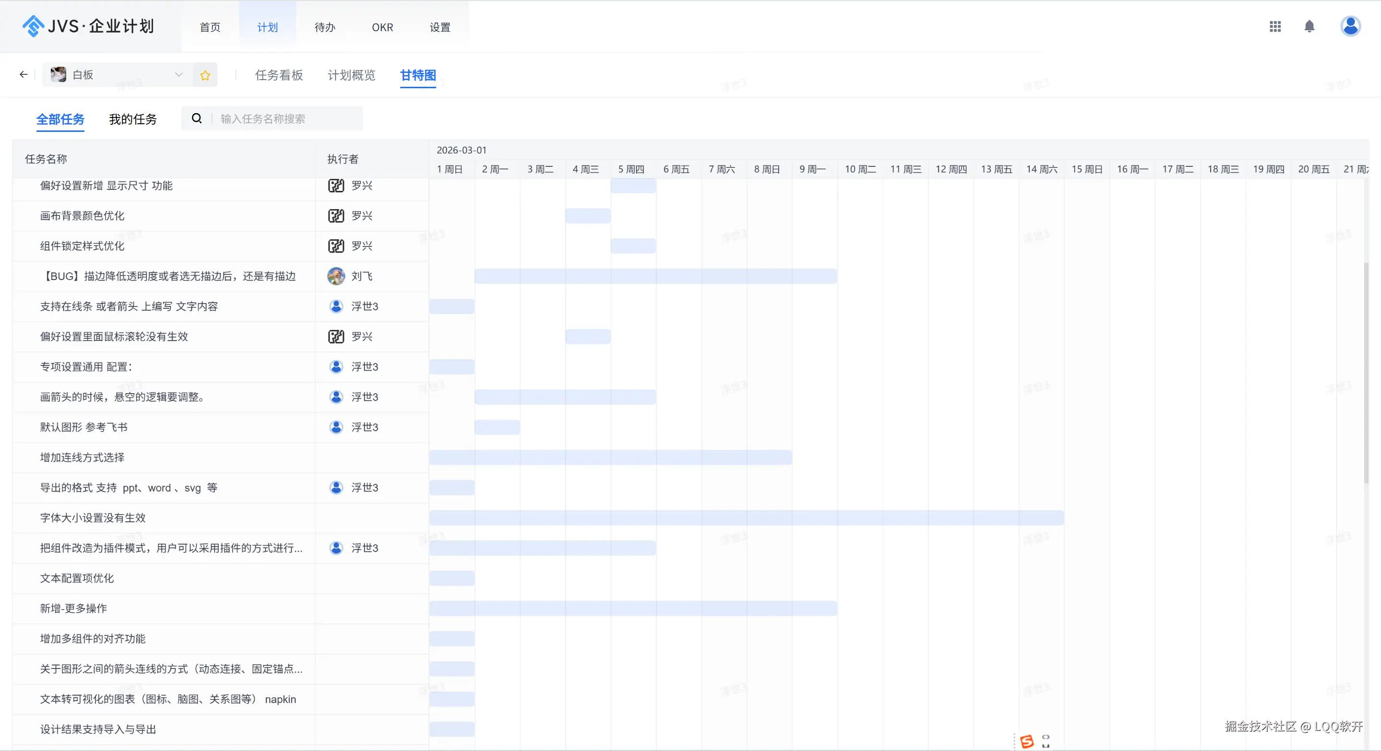Select the 我的任务 filter tab
The image size is (1381, 751).
click(x=132, y=119)
